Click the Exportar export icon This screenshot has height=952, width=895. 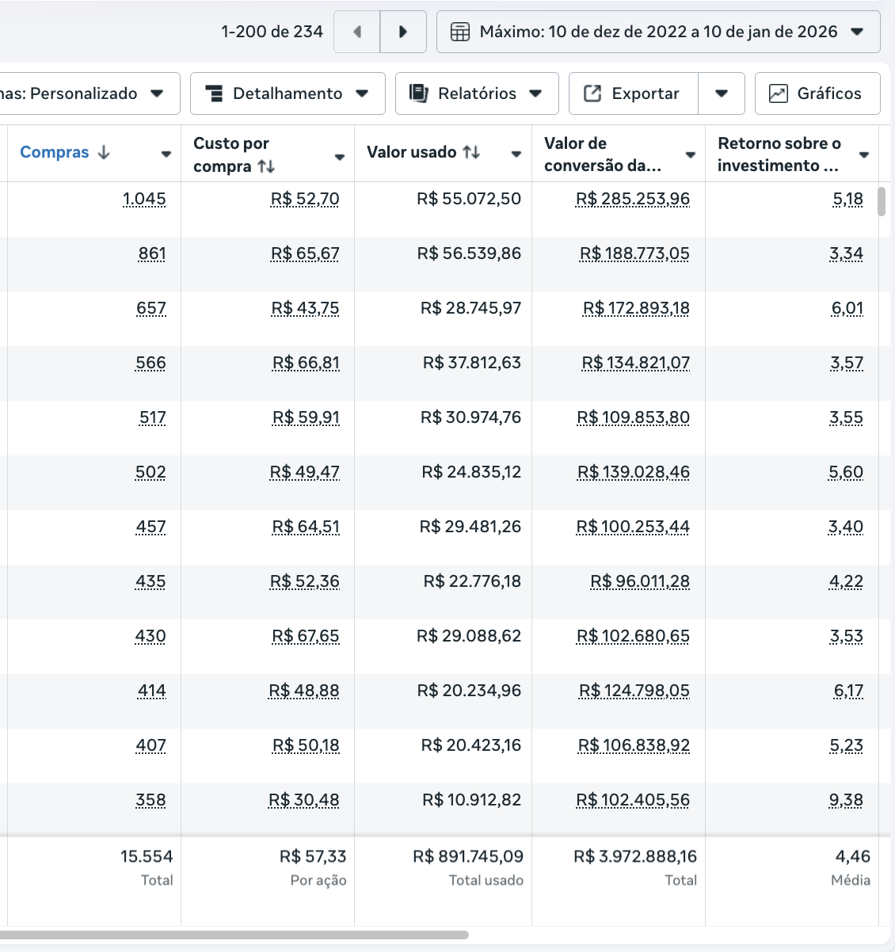coord(592,93)
